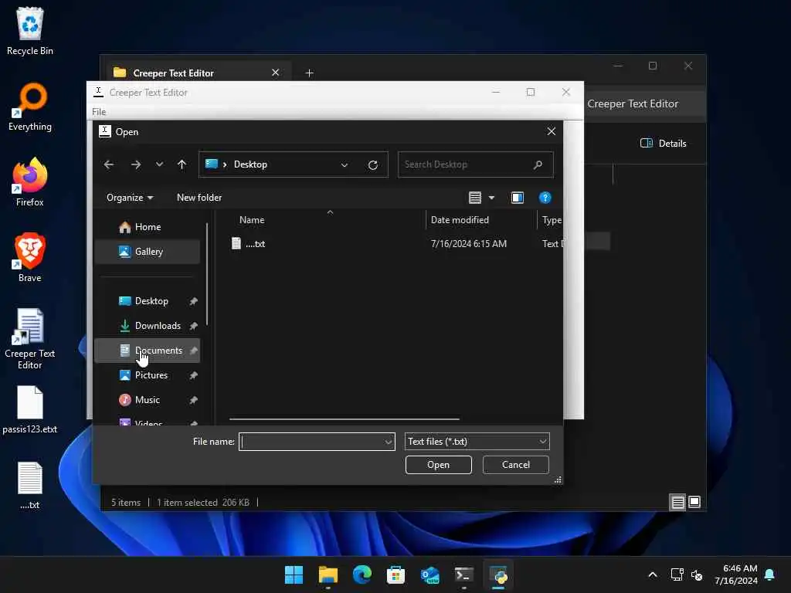The image size is (791, 593).
Task: Open the Text files (*.txt) filter dropdown
Action: click(477, 442)
